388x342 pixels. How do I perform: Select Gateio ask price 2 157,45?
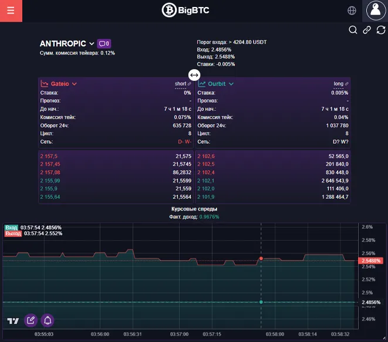(x=50, y=164)
